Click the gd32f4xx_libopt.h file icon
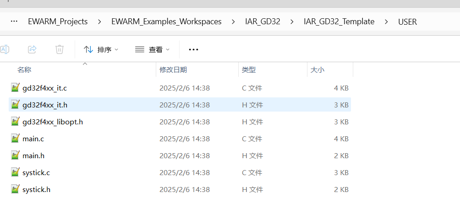This screenshot has width=460, height=219. [x=15, y=122]
